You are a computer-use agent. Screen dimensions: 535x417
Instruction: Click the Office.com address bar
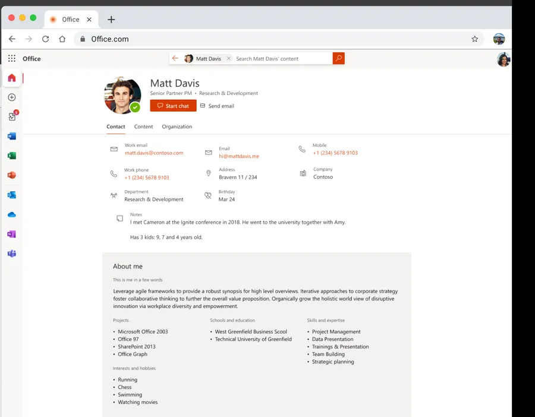pos(279,39)
